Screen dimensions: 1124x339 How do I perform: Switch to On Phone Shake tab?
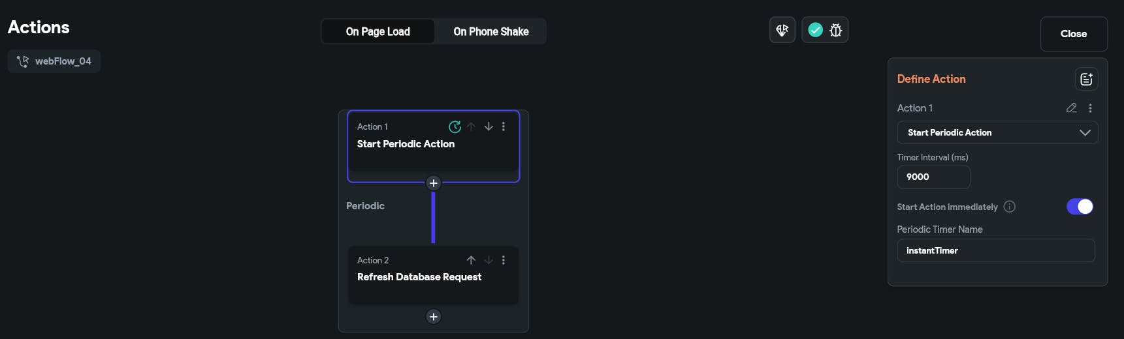point(490,31)
